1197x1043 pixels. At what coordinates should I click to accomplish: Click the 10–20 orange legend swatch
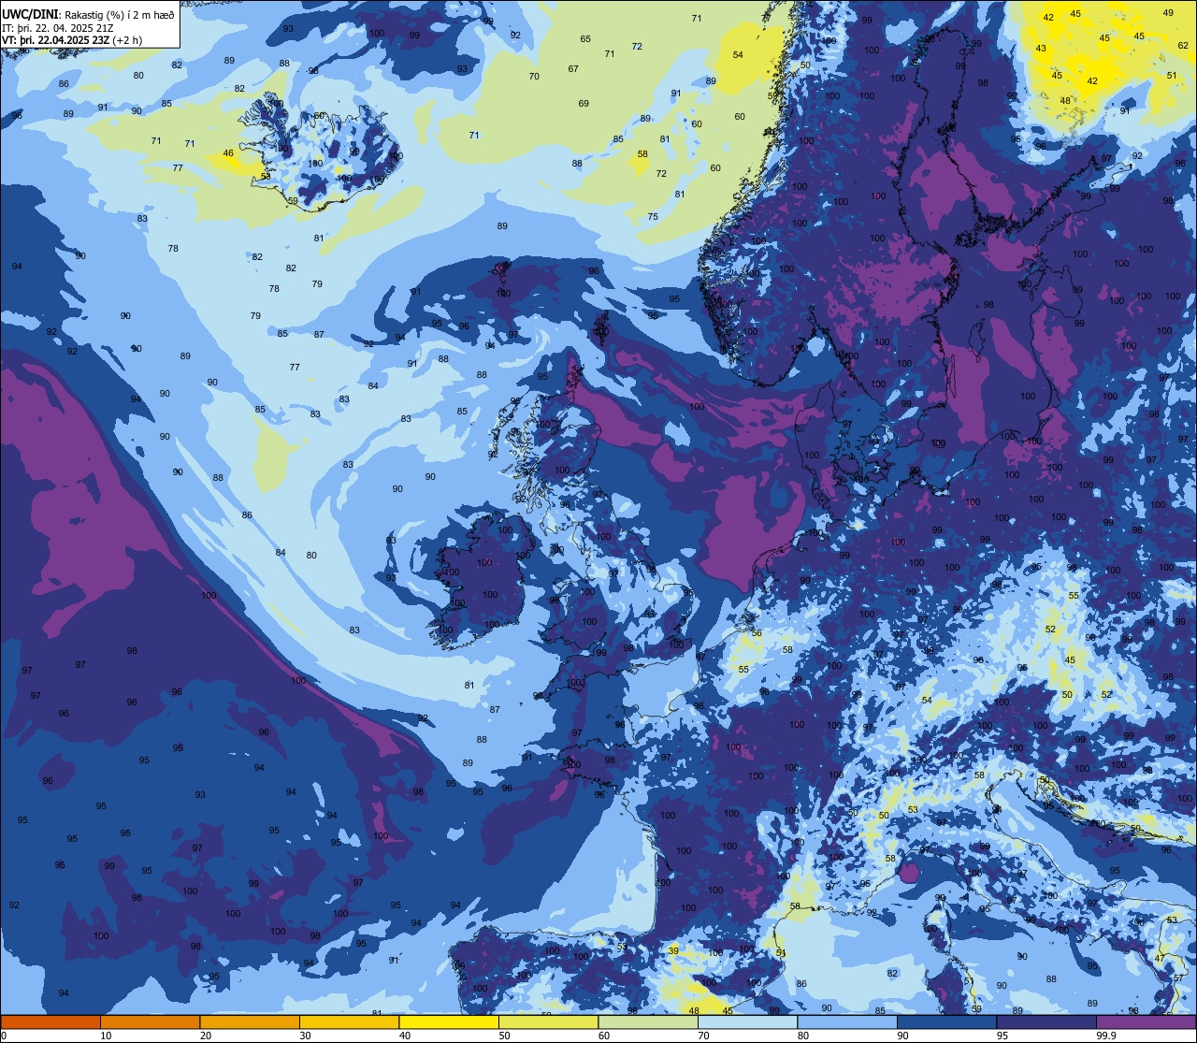point(150,1021)
